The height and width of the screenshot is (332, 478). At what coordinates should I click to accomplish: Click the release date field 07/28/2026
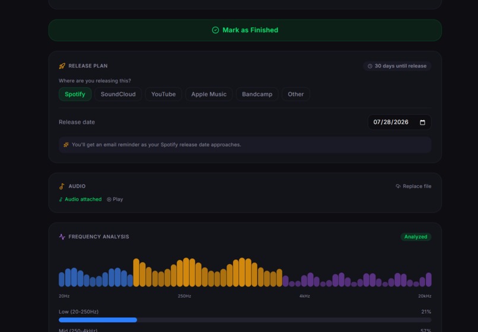pos(399,122)
